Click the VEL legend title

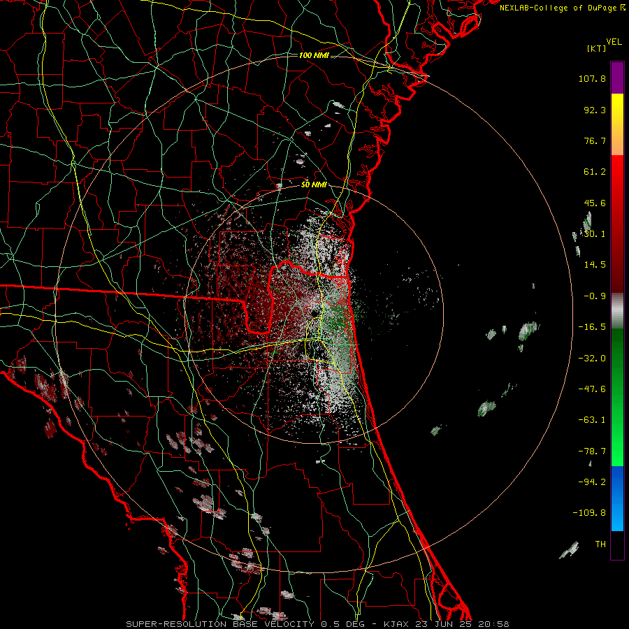[x=614, y=42]
